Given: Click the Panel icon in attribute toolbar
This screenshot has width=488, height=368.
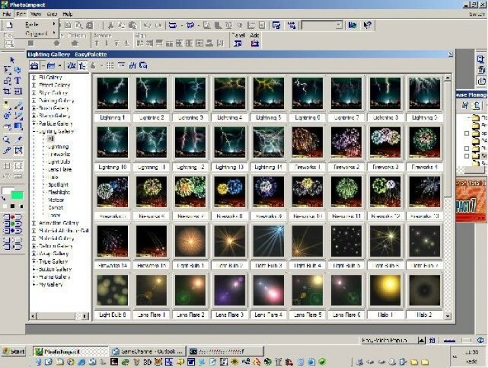Looking at the screenshot, I should point(238,43).
